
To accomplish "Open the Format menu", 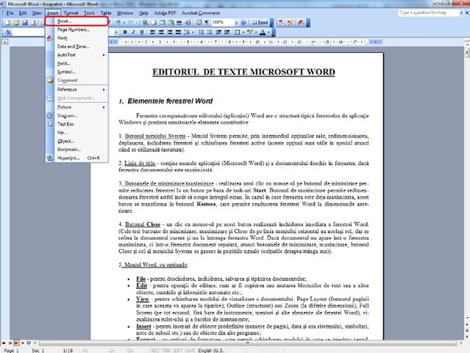I will [71, 13].
